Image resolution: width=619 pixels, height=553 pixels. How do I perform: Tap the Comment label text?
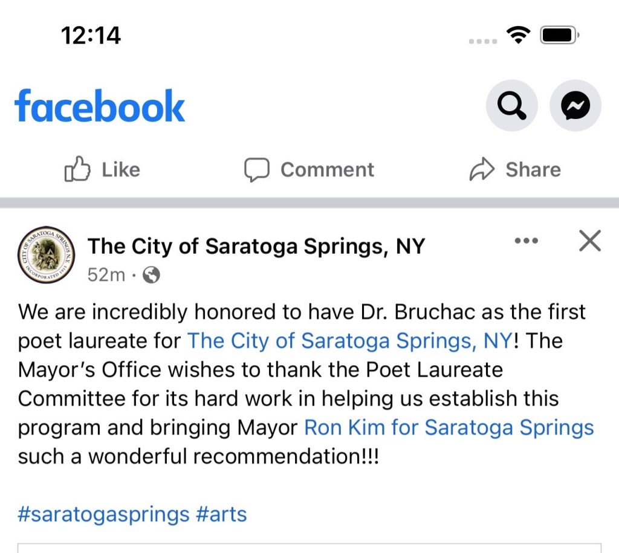click(x=327, y=170)
